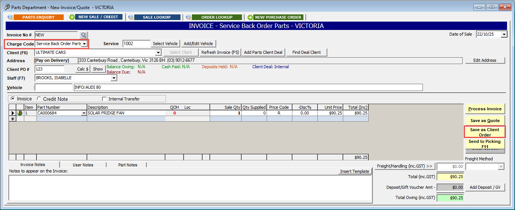Image resolution: width=515 pixels, height=210 pixels.
Task: Click the Parts Enquiry magnifier icon
Action: point(10,17)
